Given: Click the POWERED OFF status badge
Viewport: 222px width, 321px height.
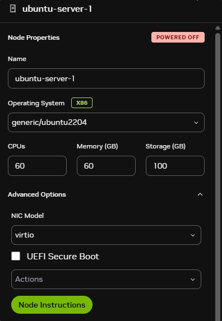Looking at the screenshot, I should coord(178,38).
